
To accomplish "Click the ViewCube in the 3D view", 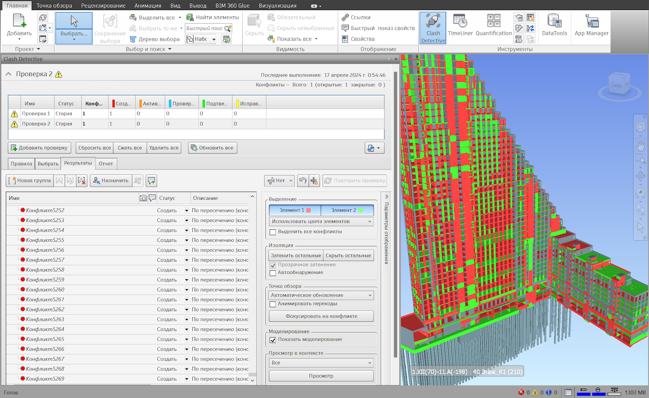I will pos(619,84).
